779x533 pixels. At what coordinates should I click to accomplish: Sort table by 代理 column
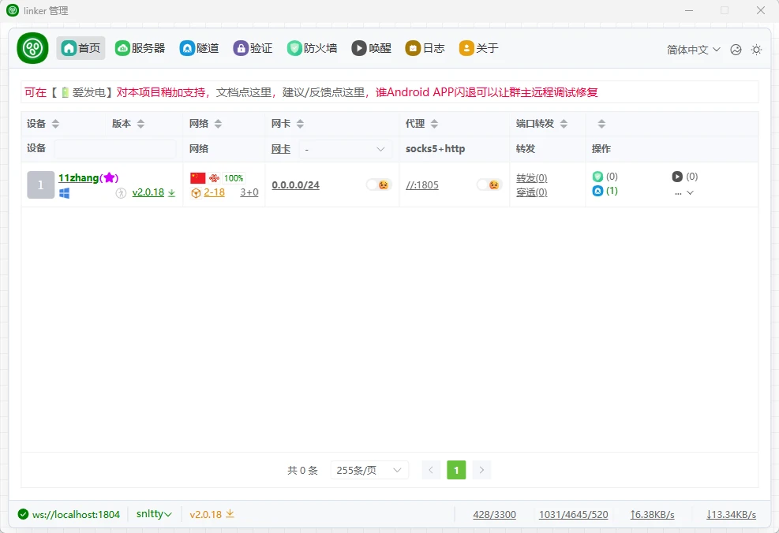pos(434,124)
